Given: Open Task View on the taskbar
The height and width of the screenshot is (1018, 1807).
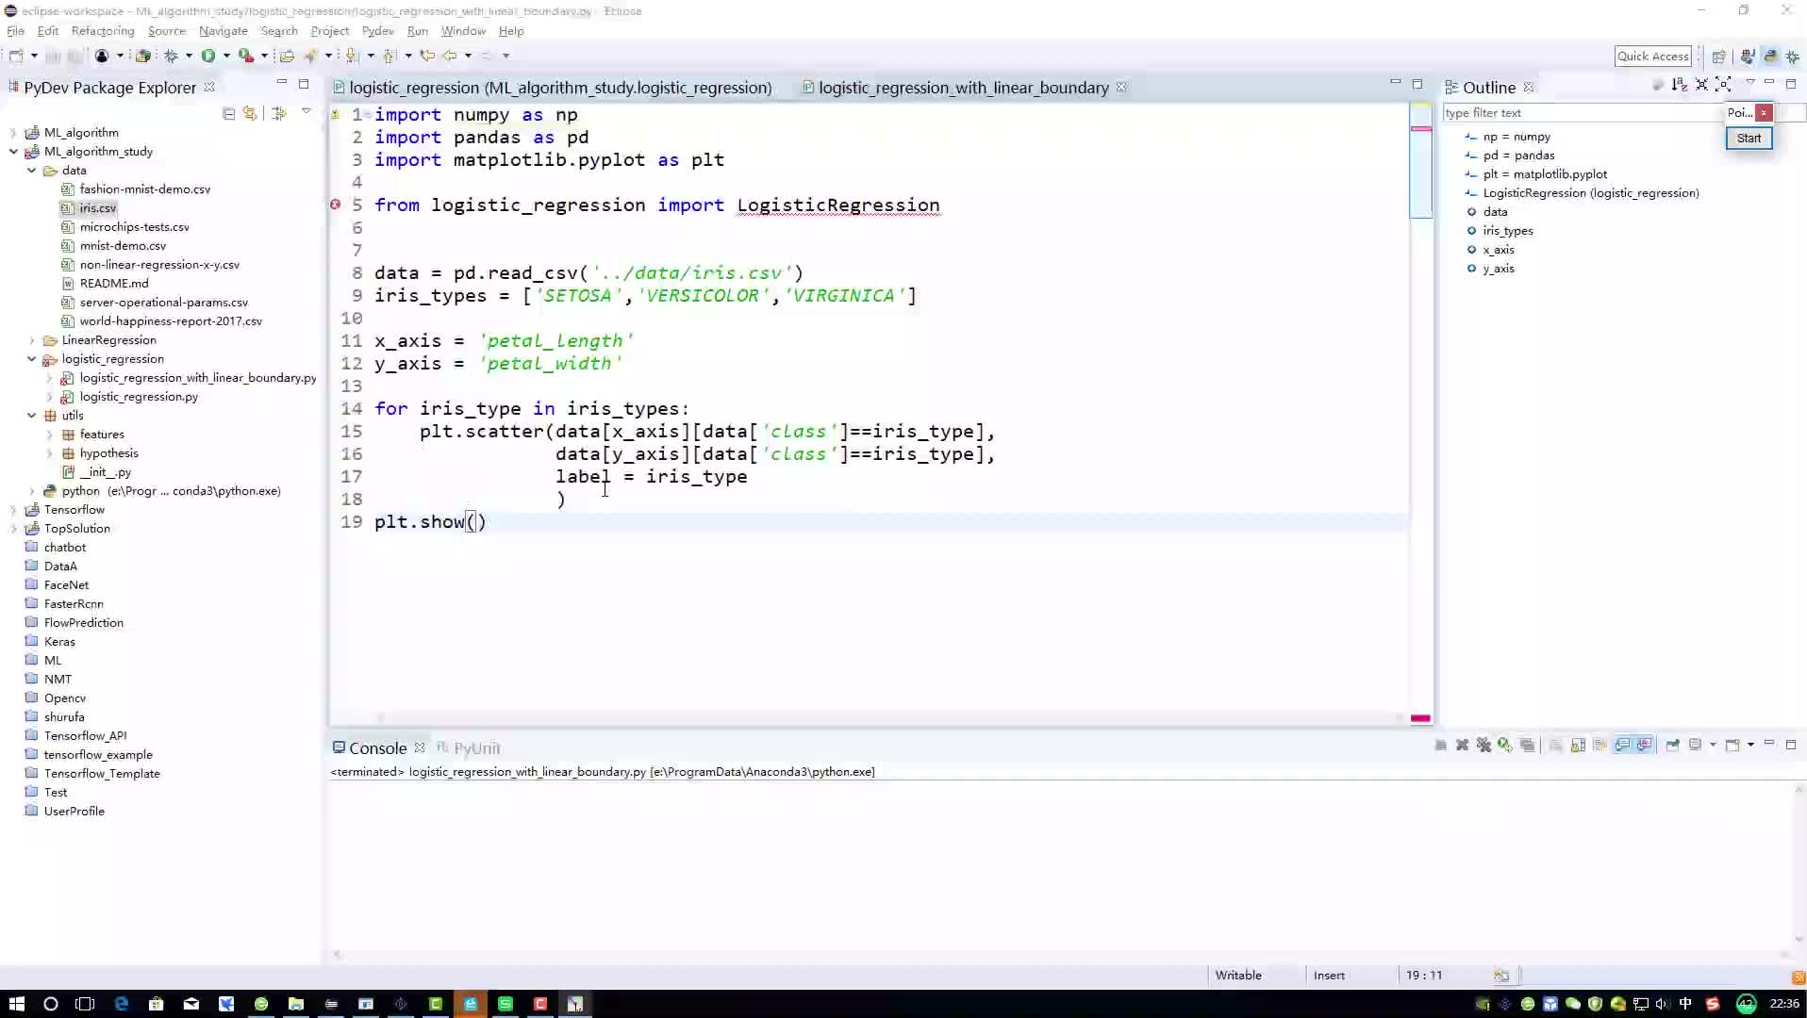Looking at the screenshot, I should coord(85,1004).
